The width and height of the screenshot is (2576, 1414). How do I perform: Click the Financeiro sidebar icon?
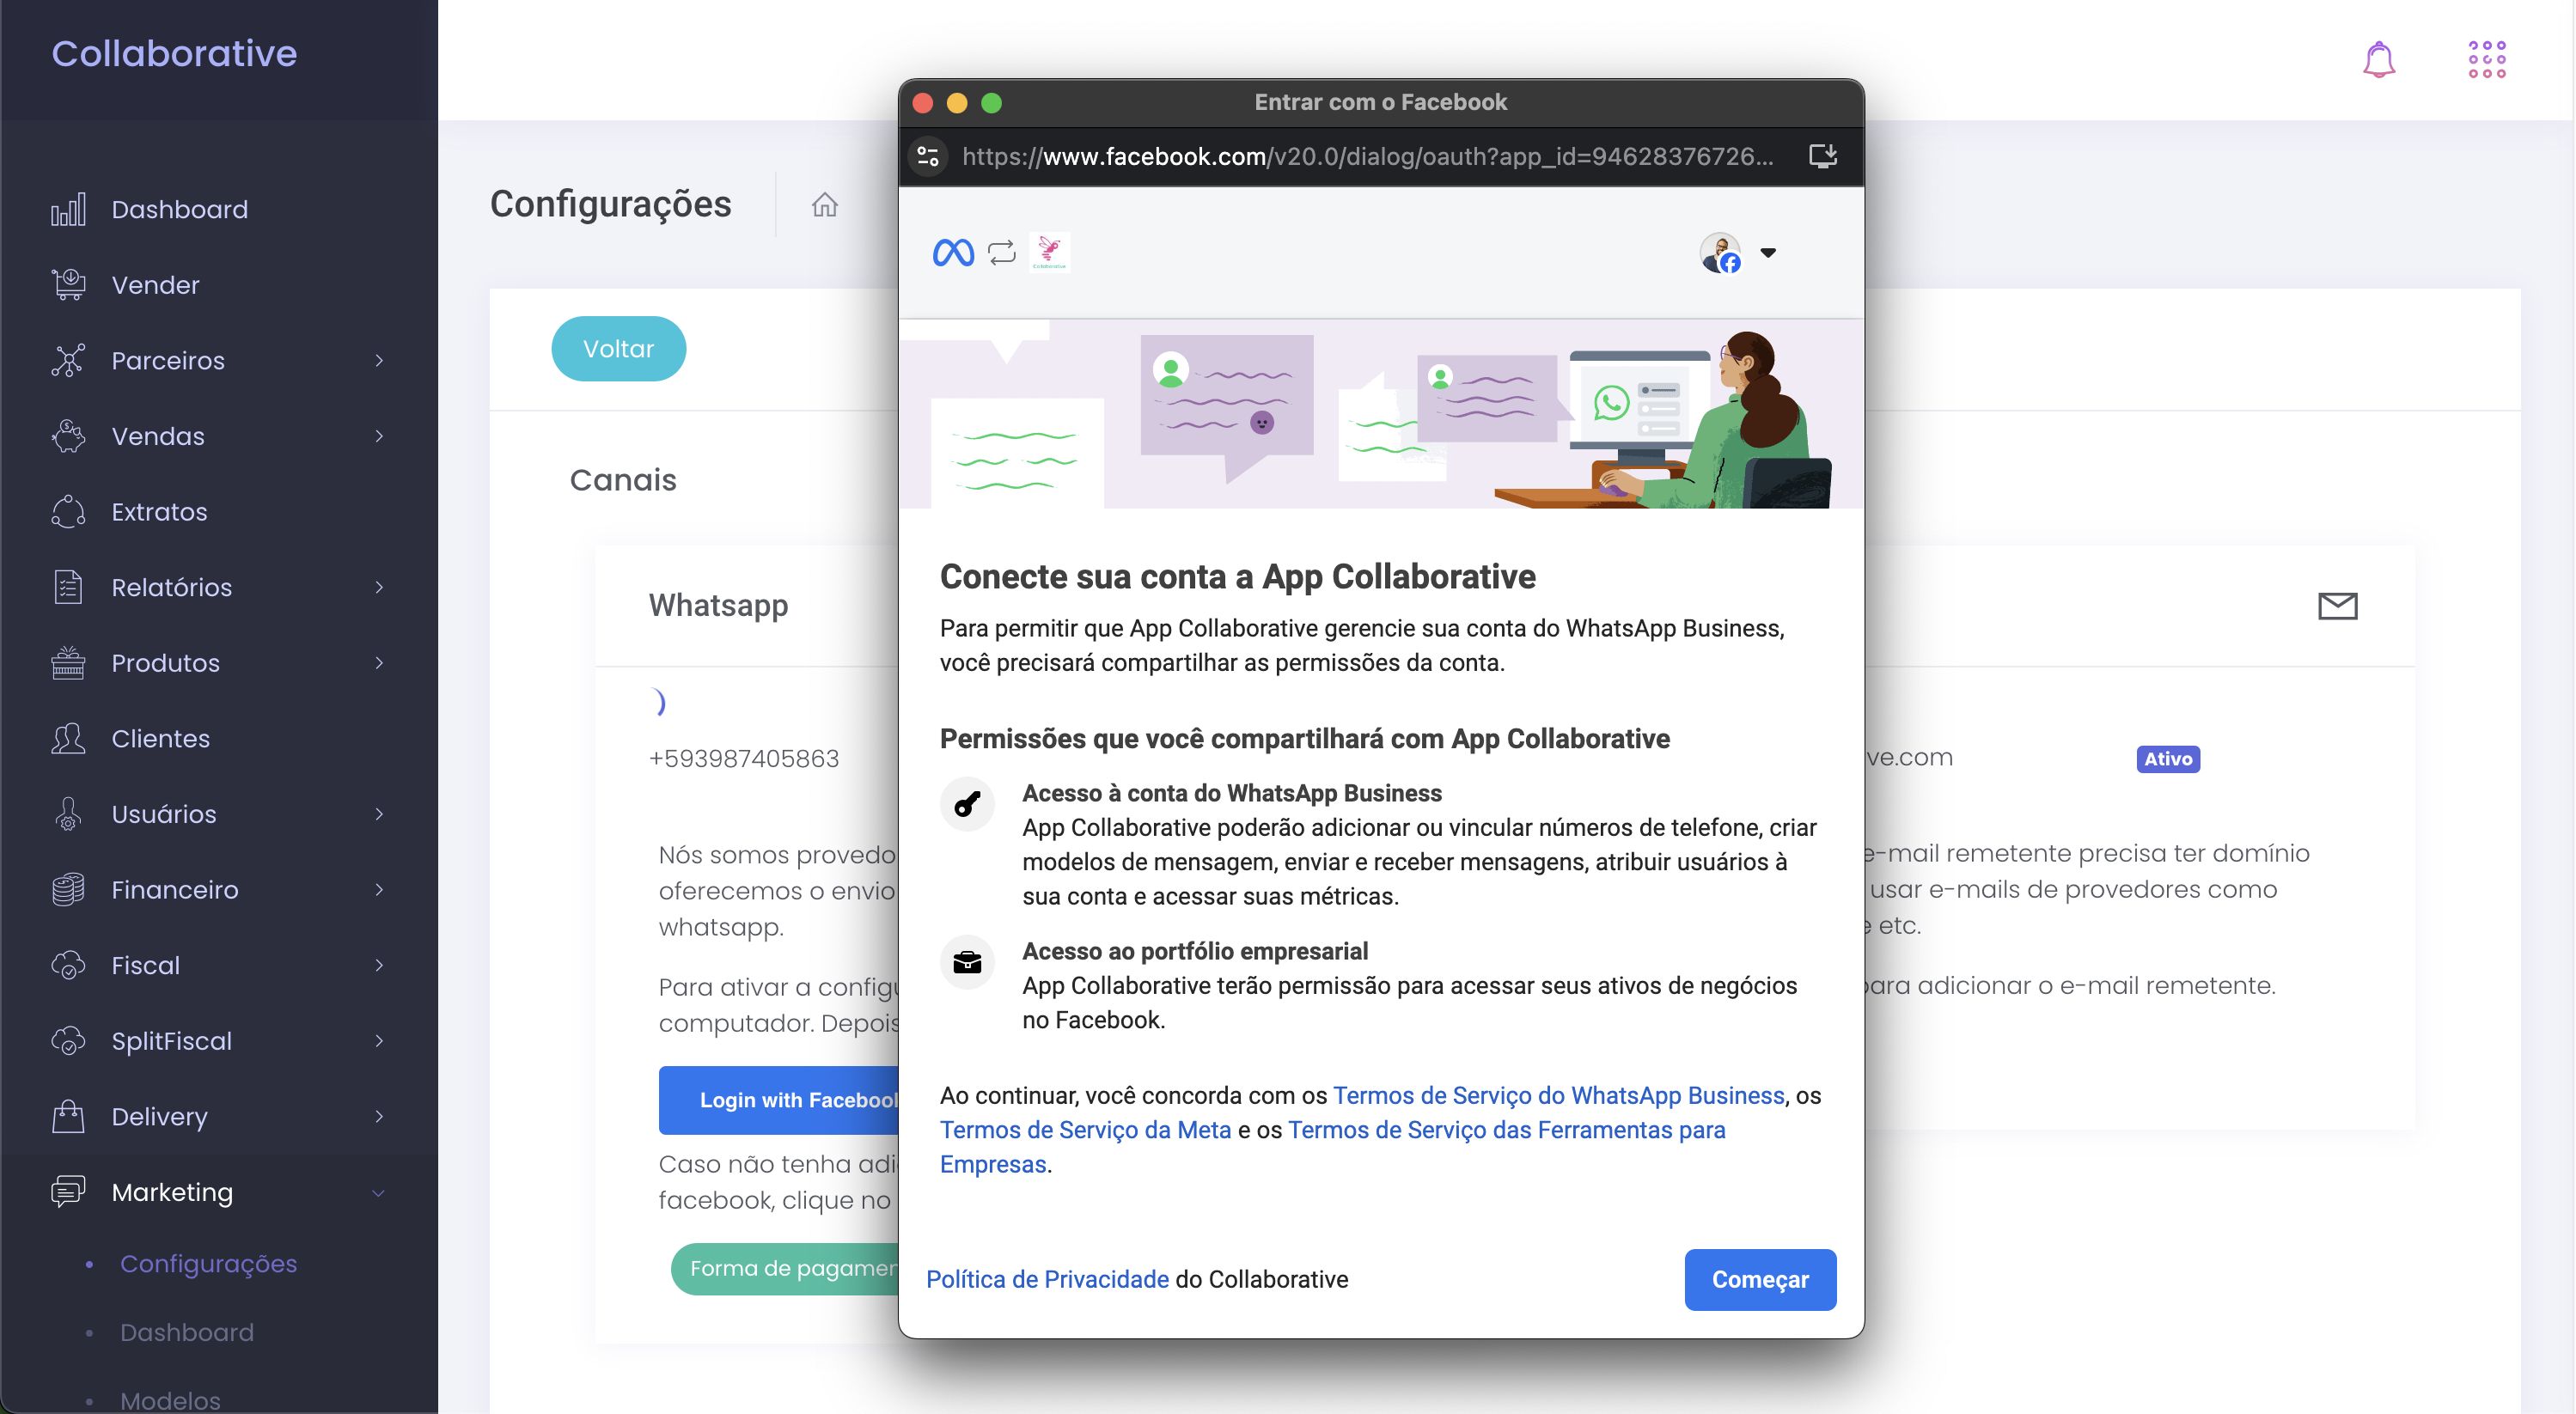(68, 888)
